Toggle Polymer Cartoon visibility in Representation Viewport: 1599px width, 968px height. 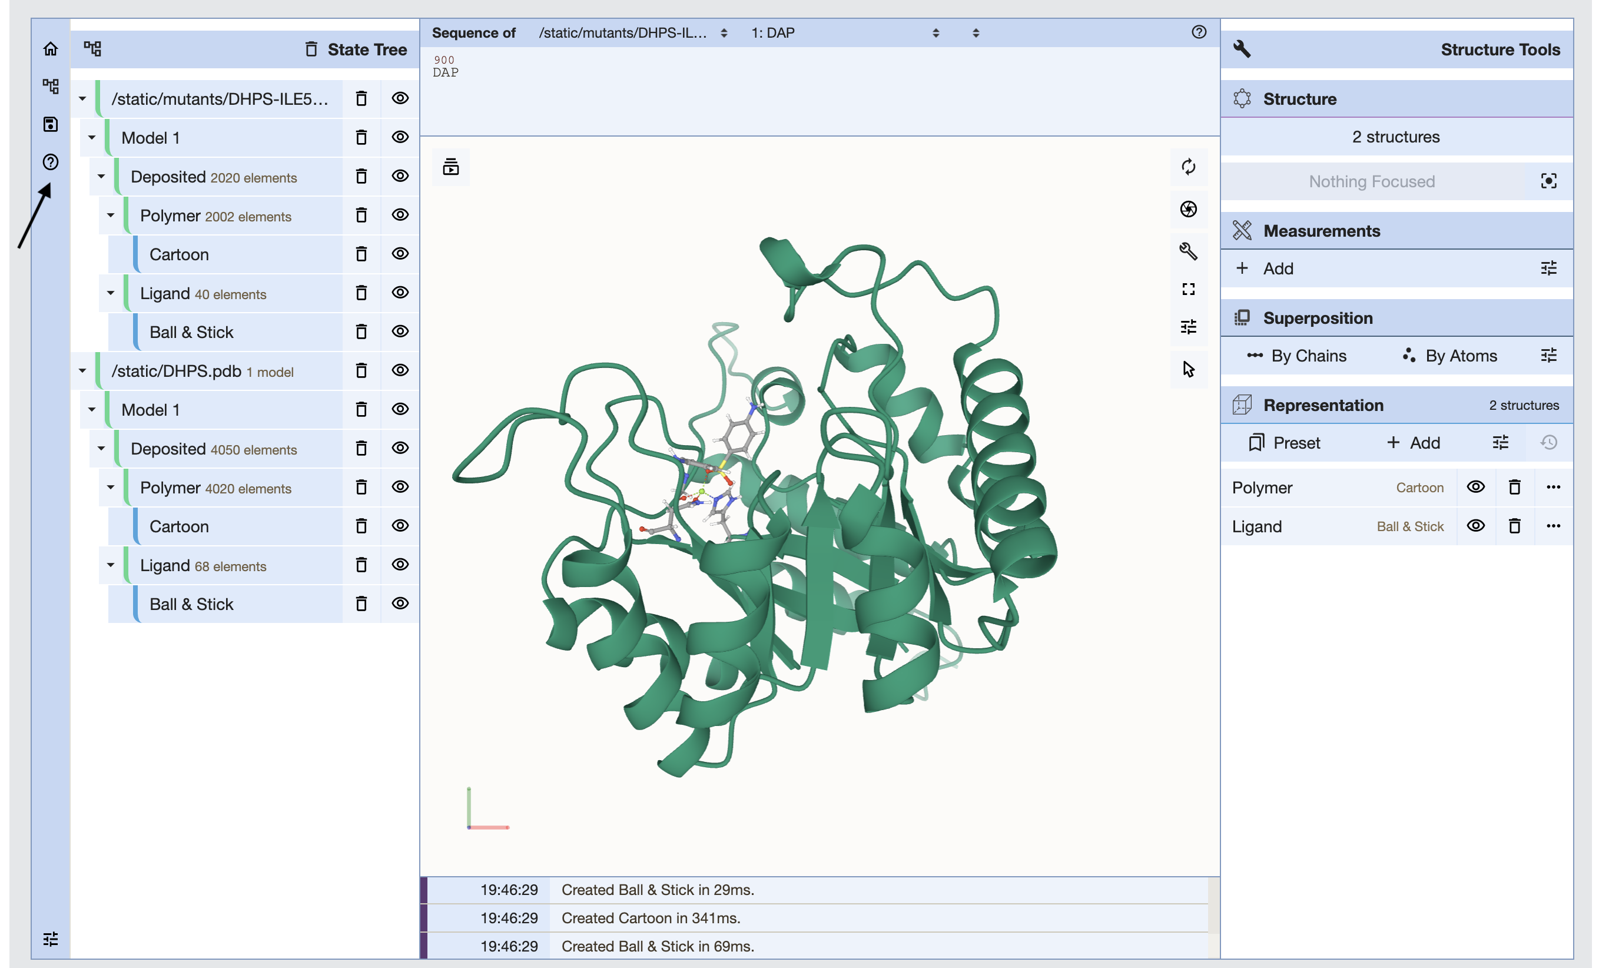tap(1476, 488)
